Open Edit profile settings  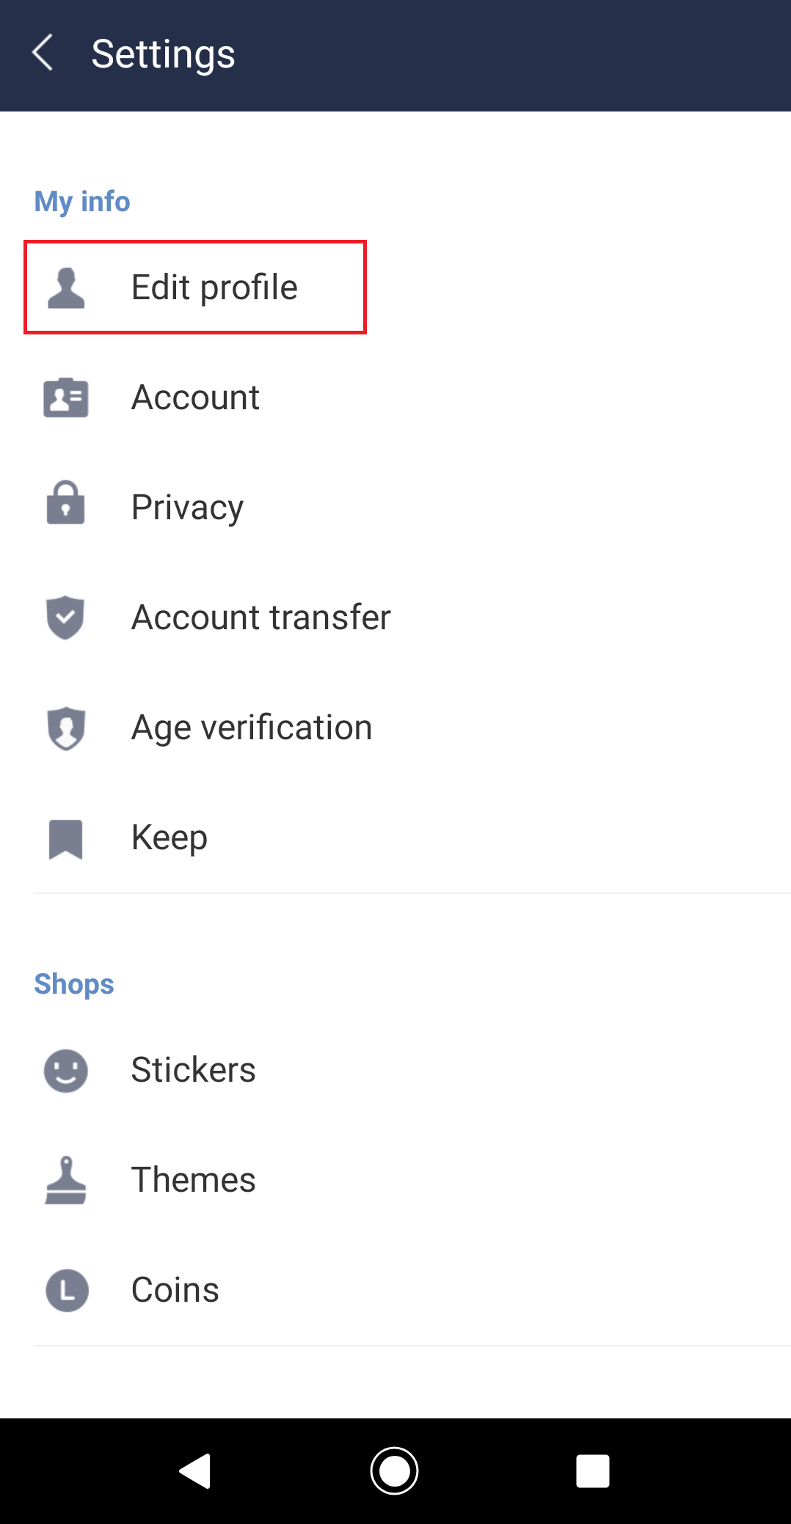point(214,287)
